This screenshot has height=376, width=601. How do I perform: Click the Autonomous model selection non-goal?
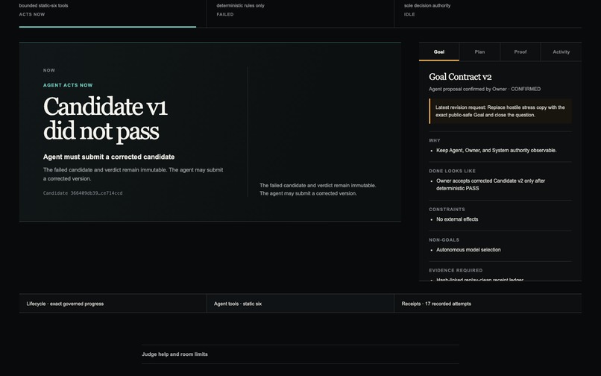(468, 250)
